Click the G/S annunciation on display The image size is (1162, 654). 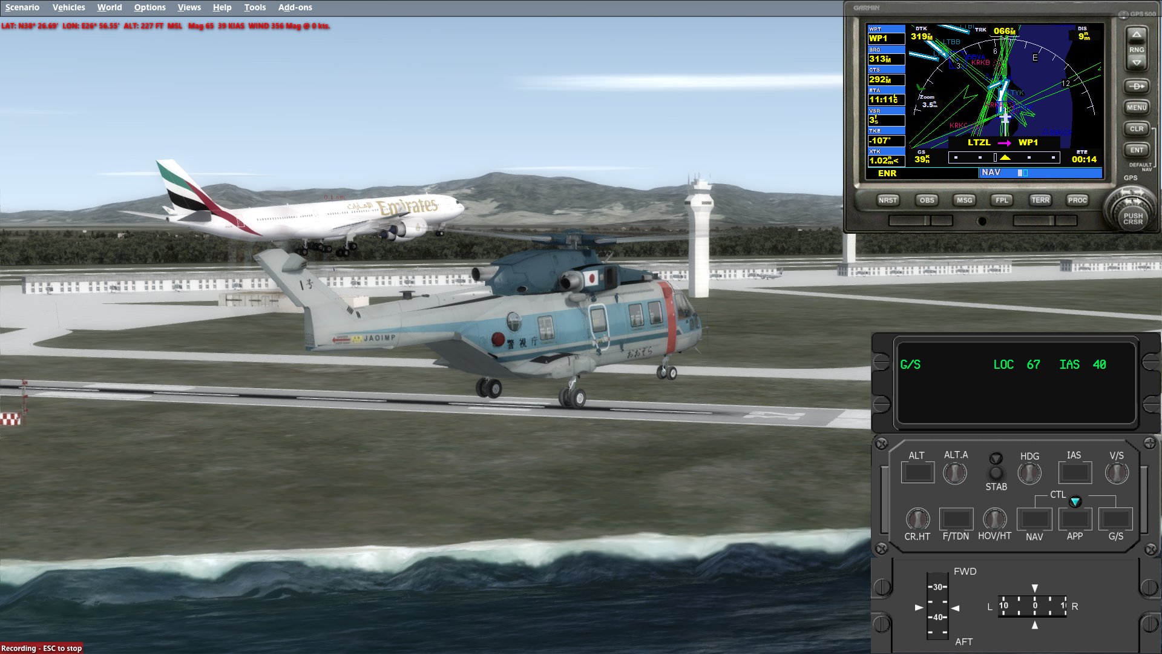910,365
